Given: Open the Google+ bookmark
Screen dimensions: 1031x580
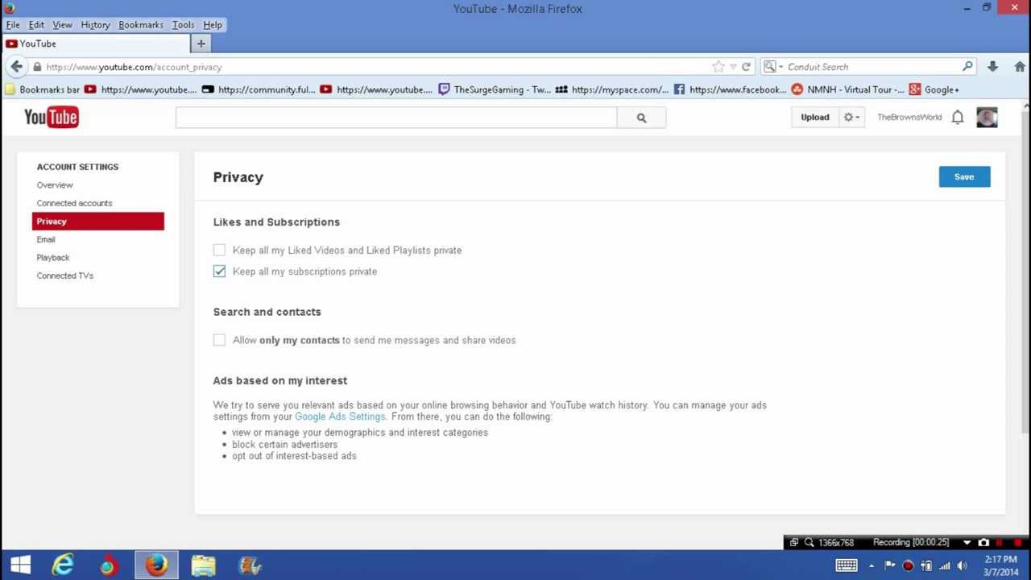Looking at the screenshot, I should (934, 89).
